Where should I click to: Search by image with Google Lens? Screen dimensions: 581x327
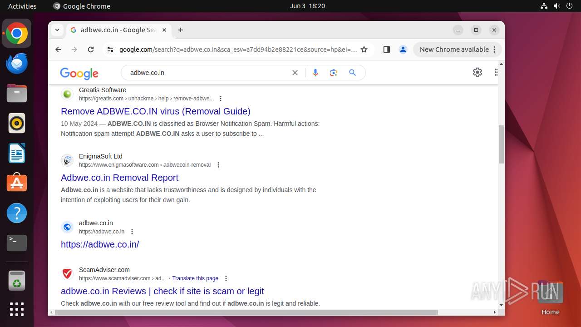(334, 73)
